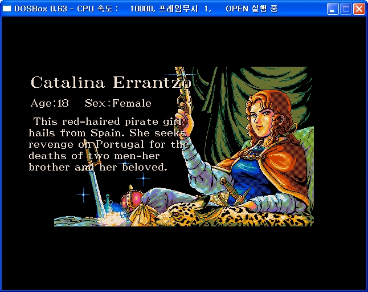
Task: Click the DOSBox window icon in title bar
Action: [x=7, y=9]
